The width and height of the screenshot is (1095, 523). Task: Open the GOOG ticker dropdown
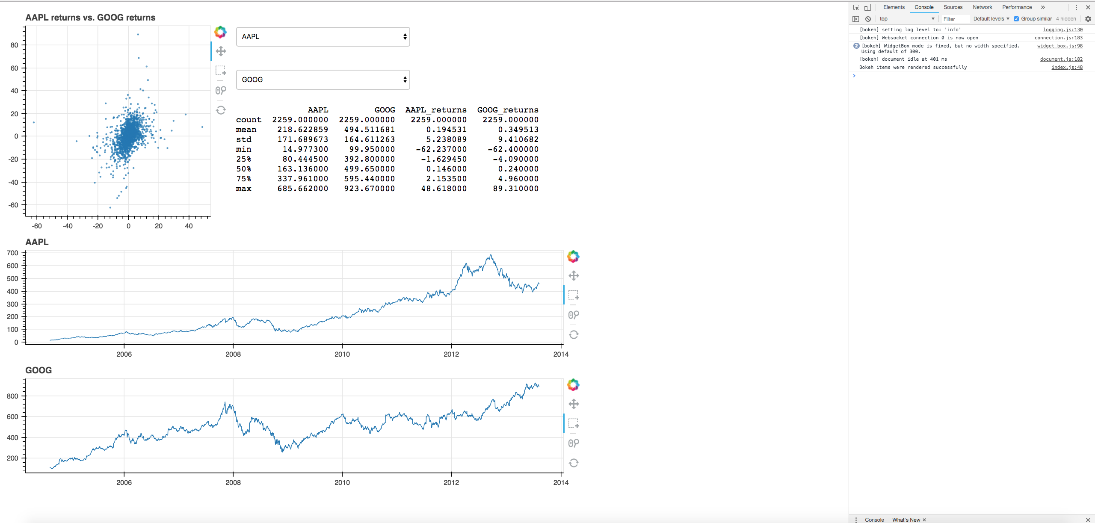tap(323, 80)
